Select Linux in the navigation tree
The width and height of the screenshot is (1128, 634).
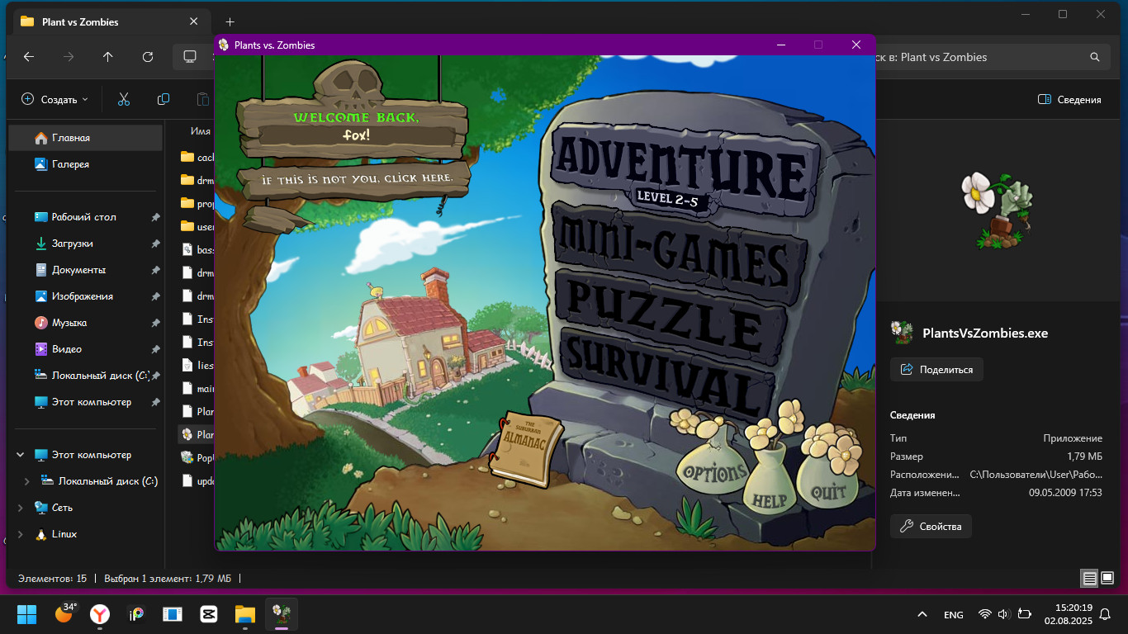(x=64, y=534)
